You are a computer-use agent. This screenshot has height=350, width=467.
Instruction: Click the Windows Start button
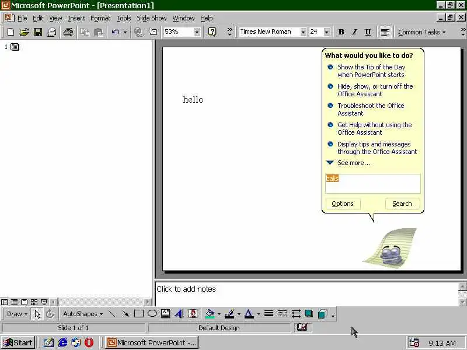18,342
